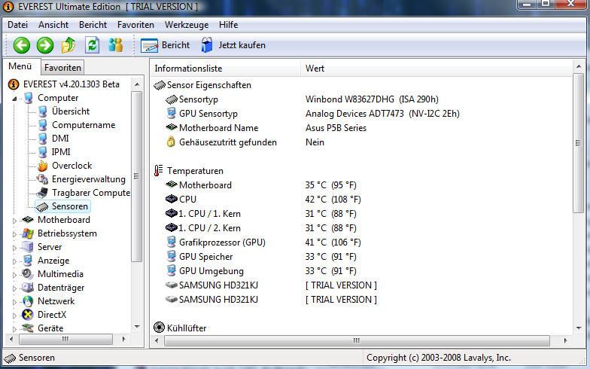The width and height of the screenshot is (590, 369).
Task: Click the first SAMSUNG HD321KJ drive icon
Action: point(172,285)
